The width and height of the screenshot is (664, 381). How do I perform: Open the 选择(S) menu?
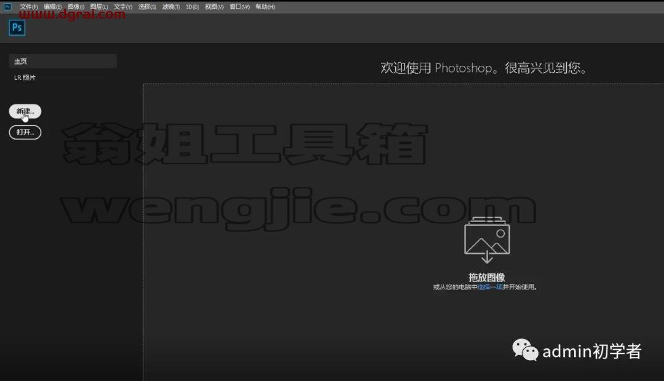pos(147,7)
